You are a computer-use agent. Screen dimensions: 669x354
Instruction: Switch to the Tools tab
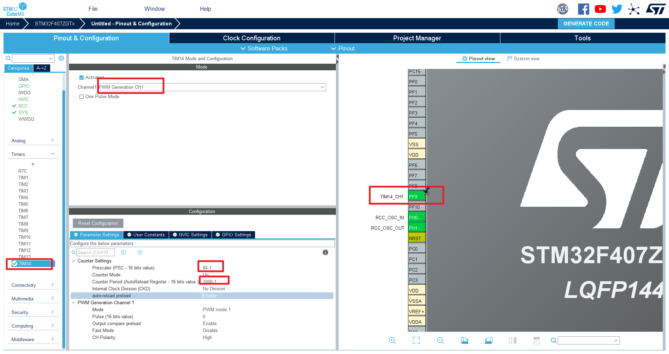click(x=583, y=38)
